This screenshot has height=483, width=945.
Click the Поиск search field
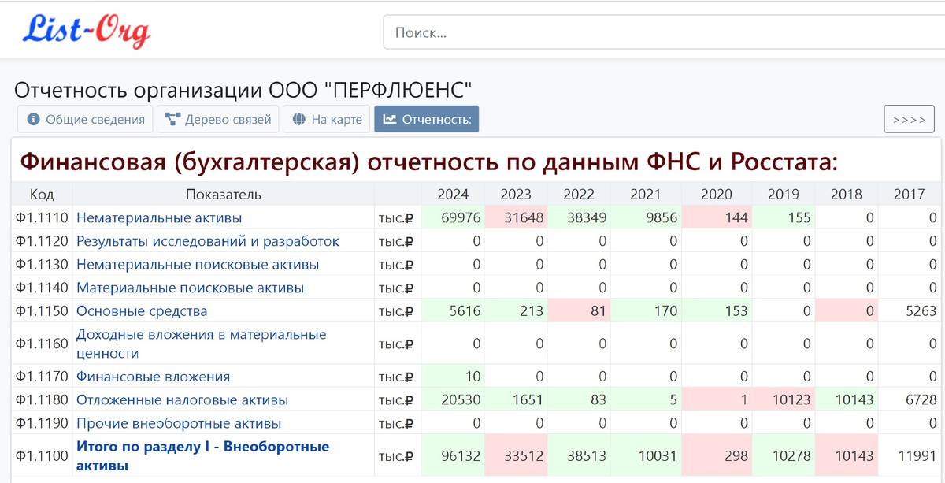tap(664, 33)
